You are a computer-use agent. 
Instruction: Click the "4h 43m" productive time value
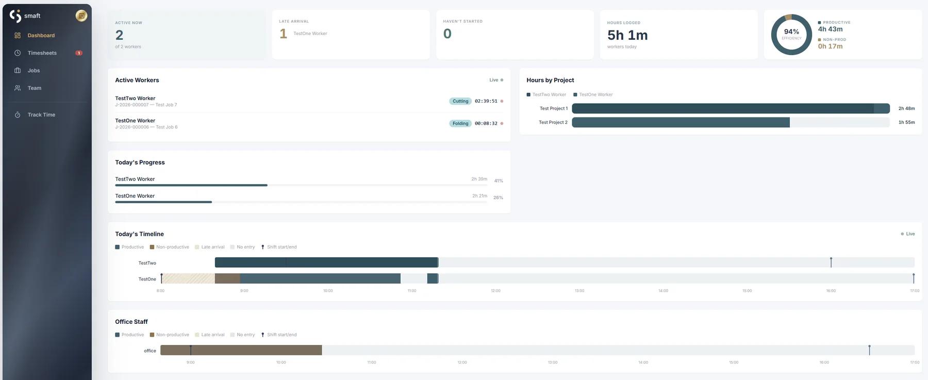pyautogui.click(x=830, y=29)
